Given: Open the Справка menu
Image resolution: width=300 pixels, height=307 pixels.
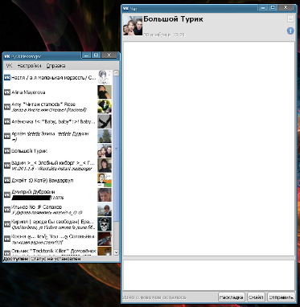Looking at the screenshot, I should [55, 66].
